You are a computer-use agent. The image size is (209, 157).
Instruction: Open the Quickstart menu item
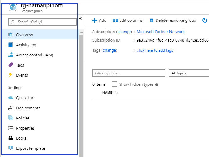[x=40, y=98]
